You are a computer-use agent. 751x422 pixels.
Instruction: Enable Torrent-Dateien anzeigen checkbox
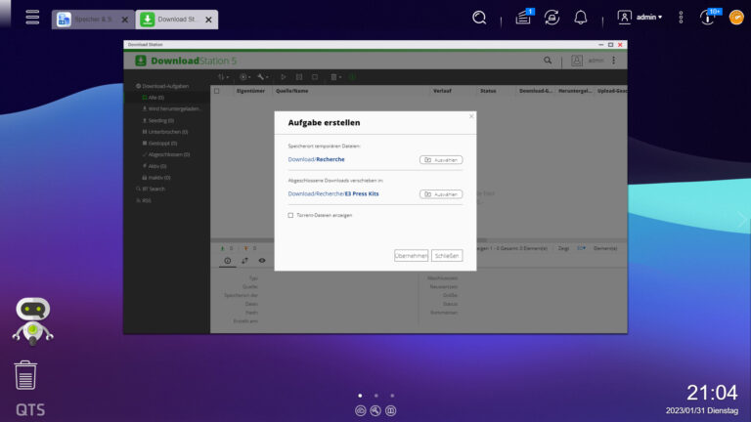pos(290,215)
